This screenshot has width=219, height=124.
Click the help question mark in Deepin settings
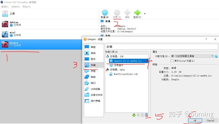(206, 39)
